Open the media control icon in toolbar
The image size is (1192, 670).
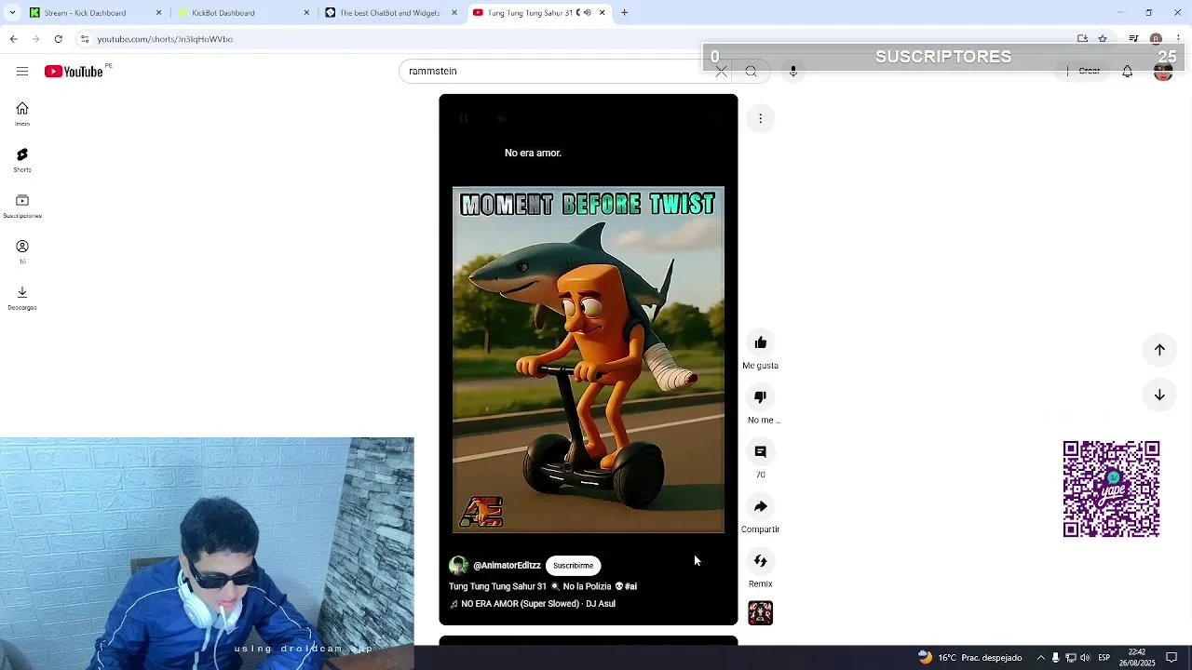point(1133,39)
